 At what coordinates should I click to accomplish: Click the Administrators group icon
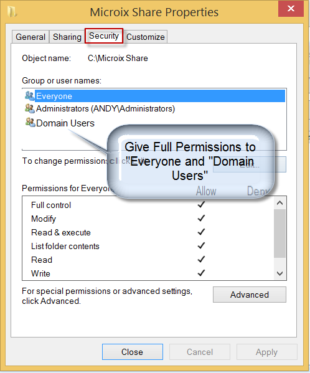(x=30, y=108)
